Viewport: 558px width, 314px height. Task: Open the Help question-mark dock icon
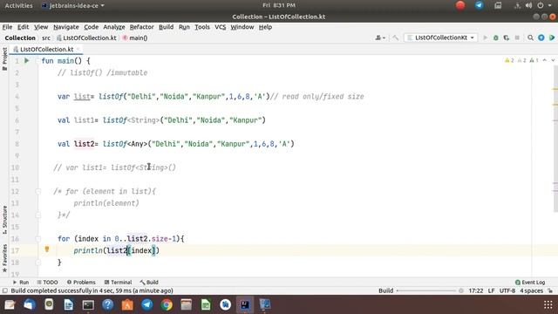(108, 304)
